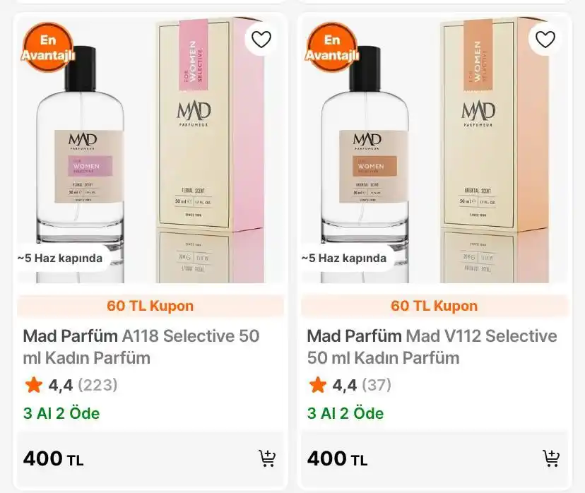Favorite the A118 Selective perfume with heart
585x493 pixels.
click(261, 39)
